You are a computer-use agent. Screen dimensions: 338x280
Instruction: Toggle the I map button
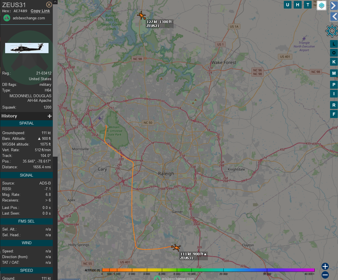tap(334, 94)
